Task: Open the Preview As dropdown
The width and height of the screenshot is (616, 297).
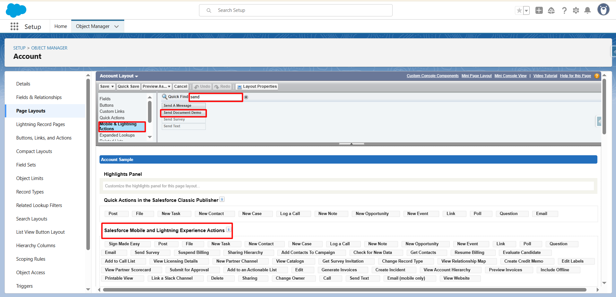Action: (156, 86)
